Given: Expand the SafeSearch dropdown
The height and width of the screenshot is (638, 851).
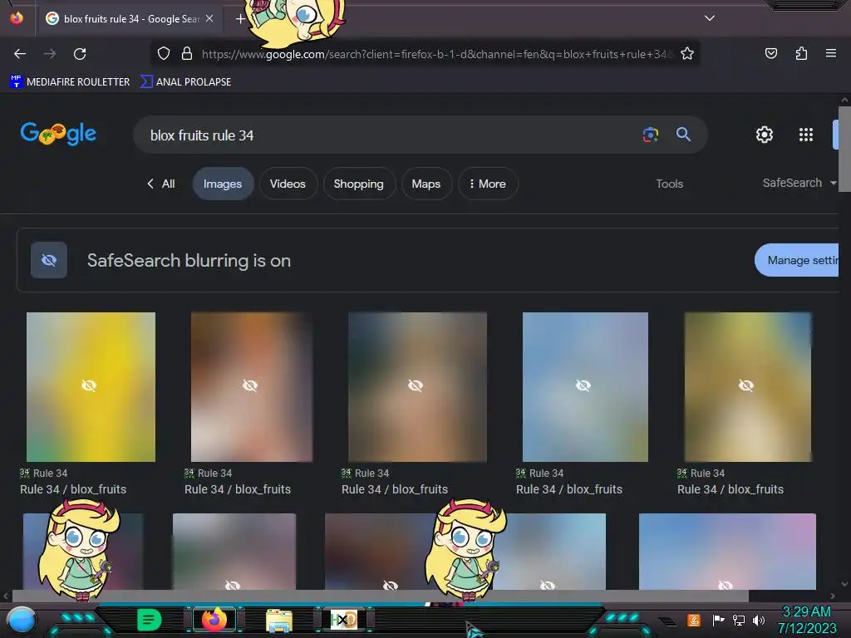Looking at the screenshot, I should [799, 183].
